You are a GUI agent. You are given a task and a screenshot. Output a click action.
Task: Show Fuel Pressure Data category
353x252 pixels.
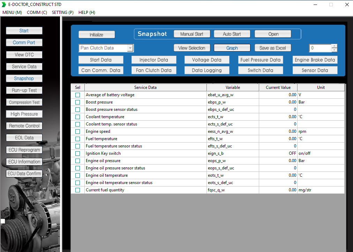[x=261, y=60]
